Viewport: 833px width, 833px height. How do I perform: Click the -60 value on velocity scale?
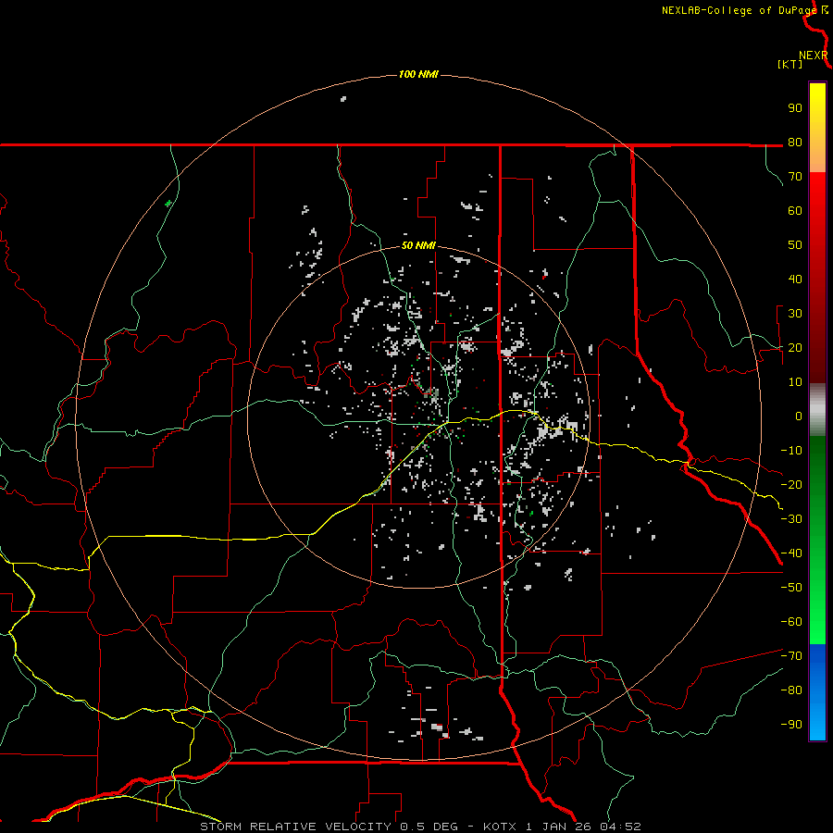tap(791, 622)
